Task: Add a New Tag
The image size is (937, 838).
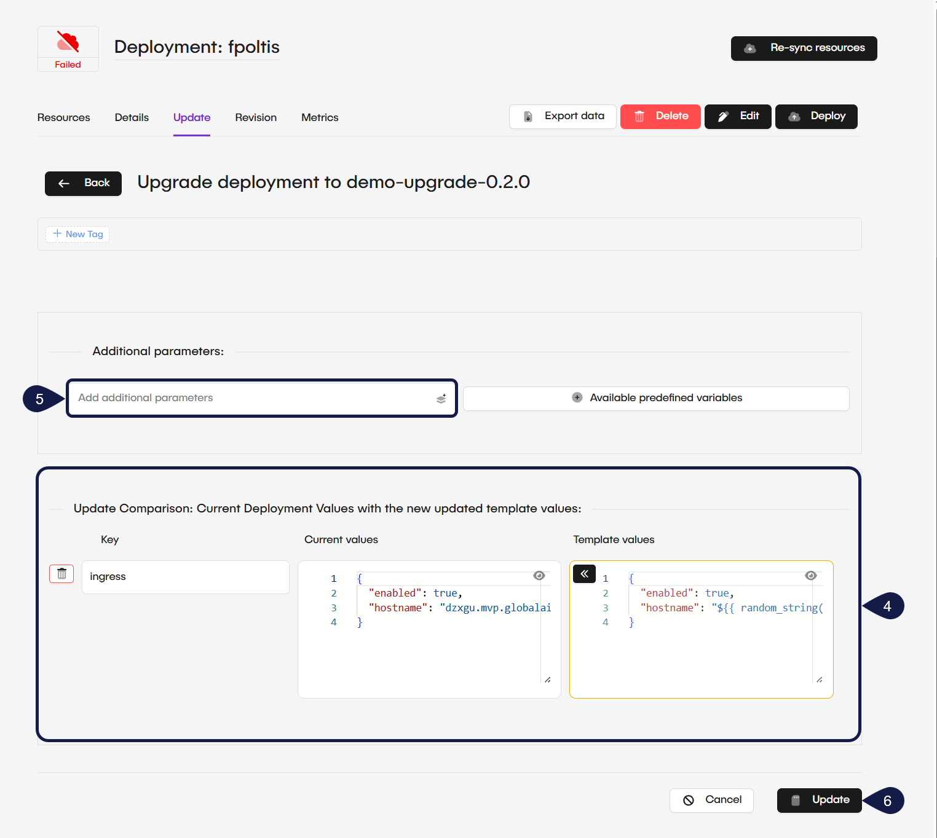Action: click(77, 234)
